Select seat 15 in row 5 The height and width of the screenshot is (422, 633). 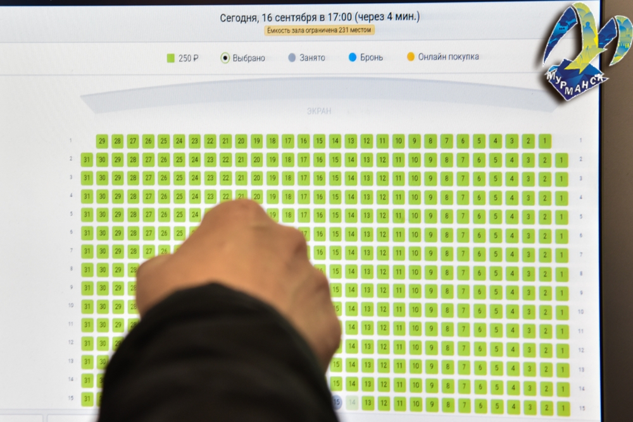pyautogui.click(x=335, y=216)
